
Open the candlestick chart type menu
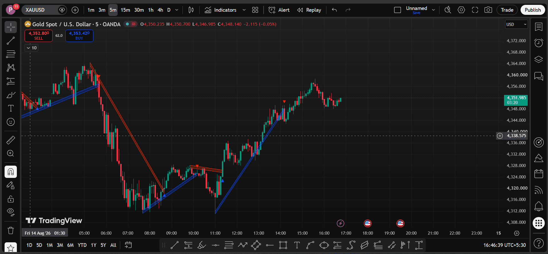pos(191,10)
